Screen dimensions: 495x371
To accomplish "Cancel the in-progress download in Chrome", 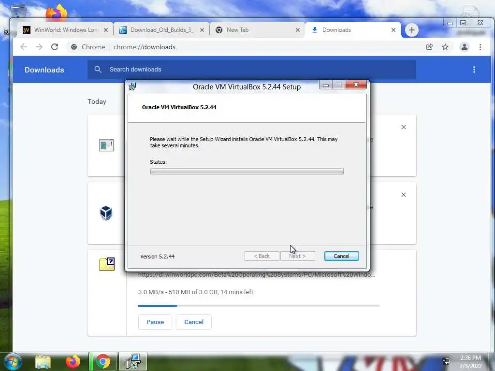I will click(194, 322).
